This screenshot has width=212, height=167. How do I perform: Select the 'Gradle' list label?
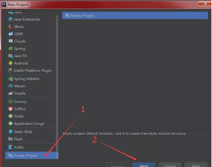(x=20, y=93)
